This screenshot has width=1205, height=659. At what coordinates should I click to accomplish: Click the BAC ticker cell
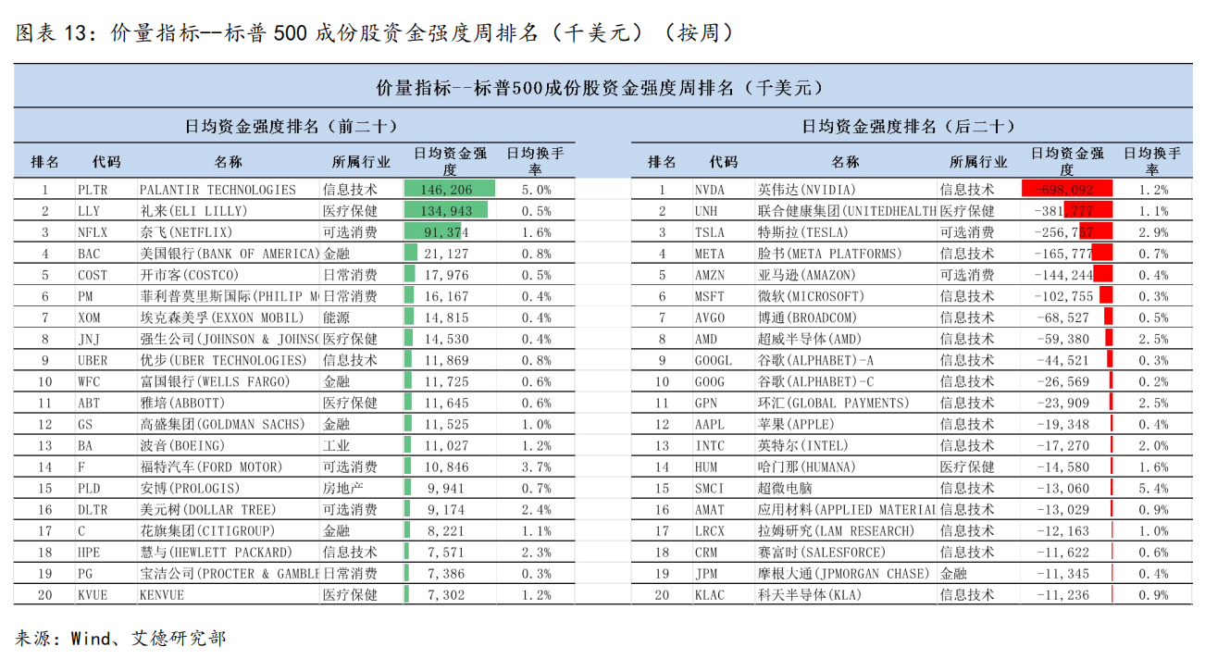click(x=90, y=254)
